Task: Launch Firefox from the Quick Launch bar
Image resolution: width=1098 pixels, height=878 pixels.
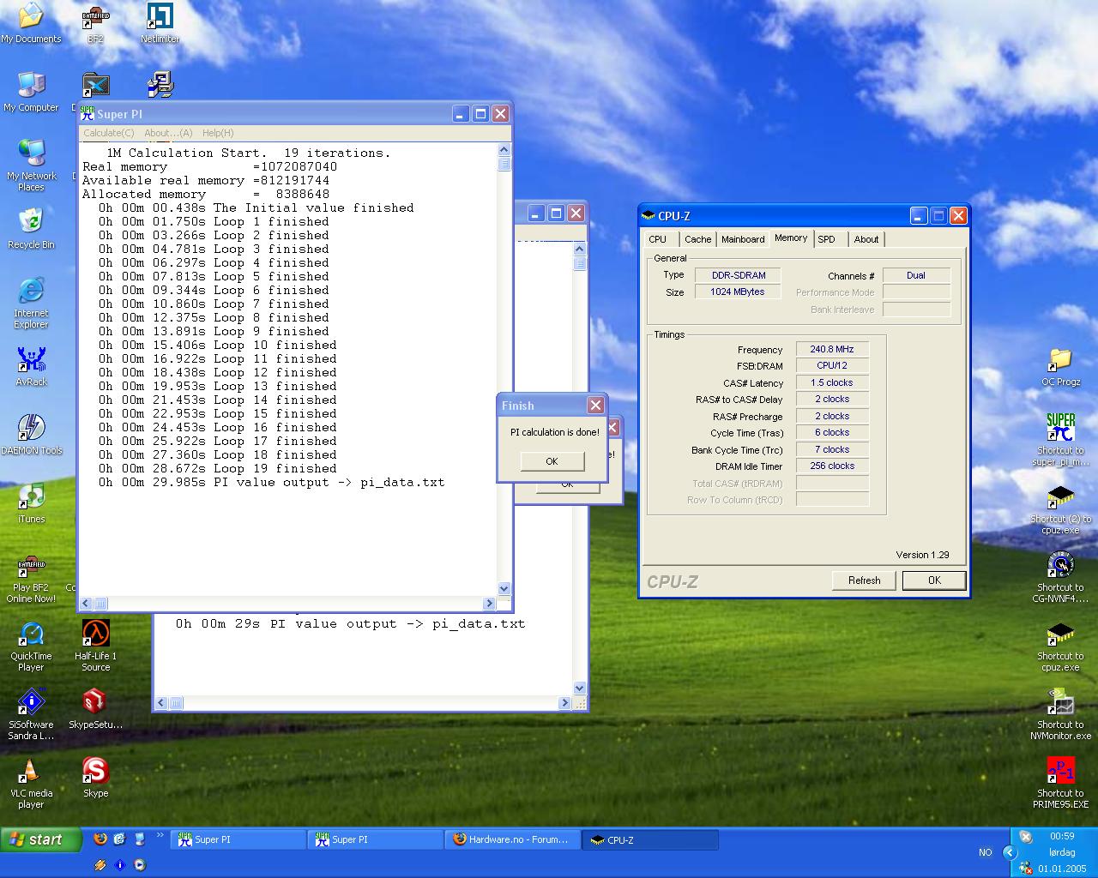Action: point(100,839)
